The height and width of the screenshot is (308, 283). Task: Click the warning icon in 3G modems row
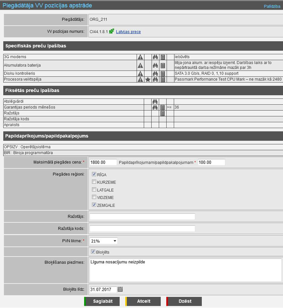(140, 57)
